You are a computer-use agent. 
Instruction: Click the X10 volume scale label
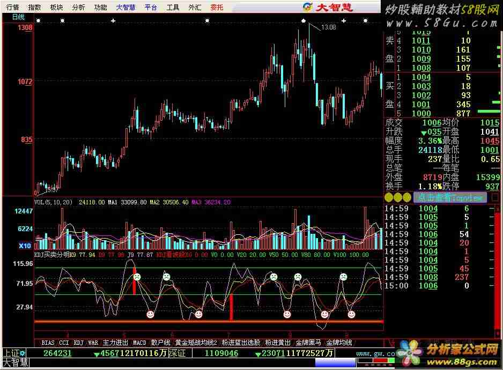tap(25, 246)
